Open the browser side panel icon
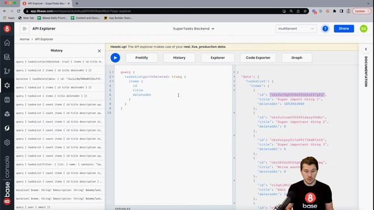Viewport: 374px width, 210px height. [341, 11]
